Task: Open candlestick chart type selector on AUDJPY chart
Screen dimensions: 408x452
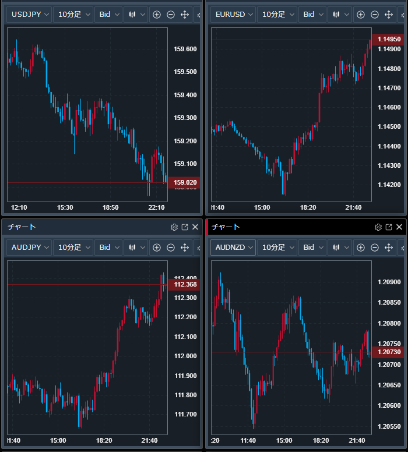Action: (x=136, y=248)
